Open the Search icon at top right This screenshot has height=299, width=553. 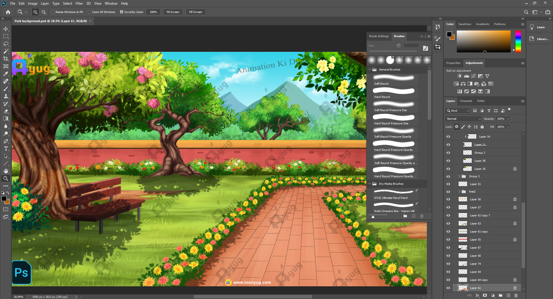[x=526, y=12]
